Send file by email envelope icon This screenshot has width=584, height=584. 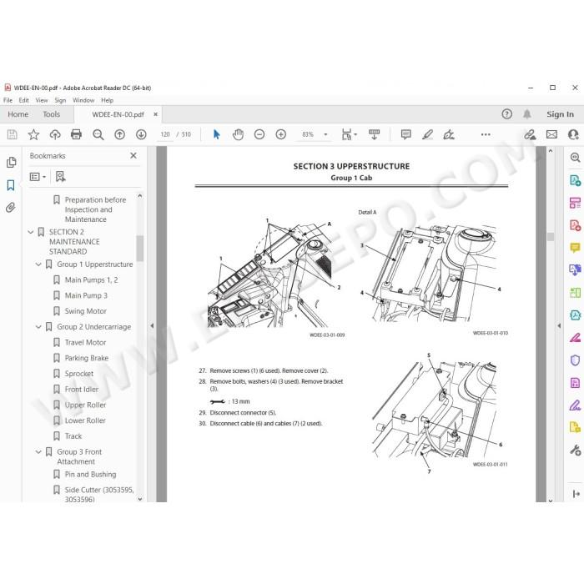coord(551,134)
